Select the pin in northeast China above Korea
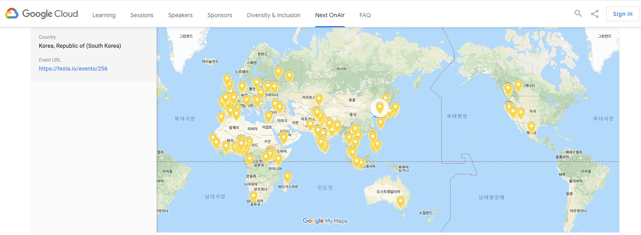641x235 pixels. tap(385, 100)
